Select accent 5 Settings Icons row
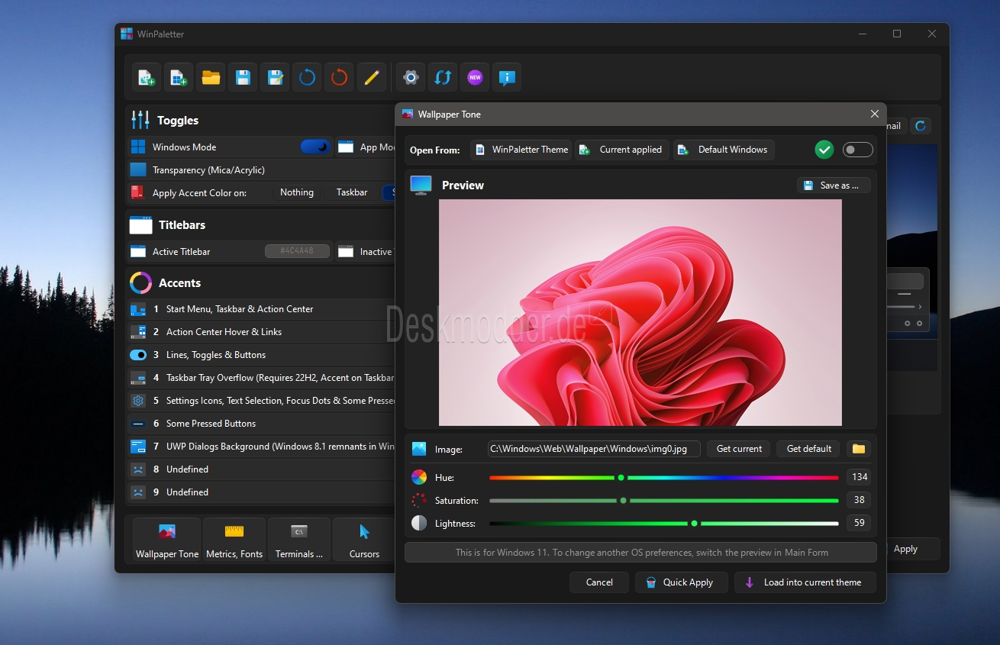This screenshot has width=1000, height=645. coord(261,401)
